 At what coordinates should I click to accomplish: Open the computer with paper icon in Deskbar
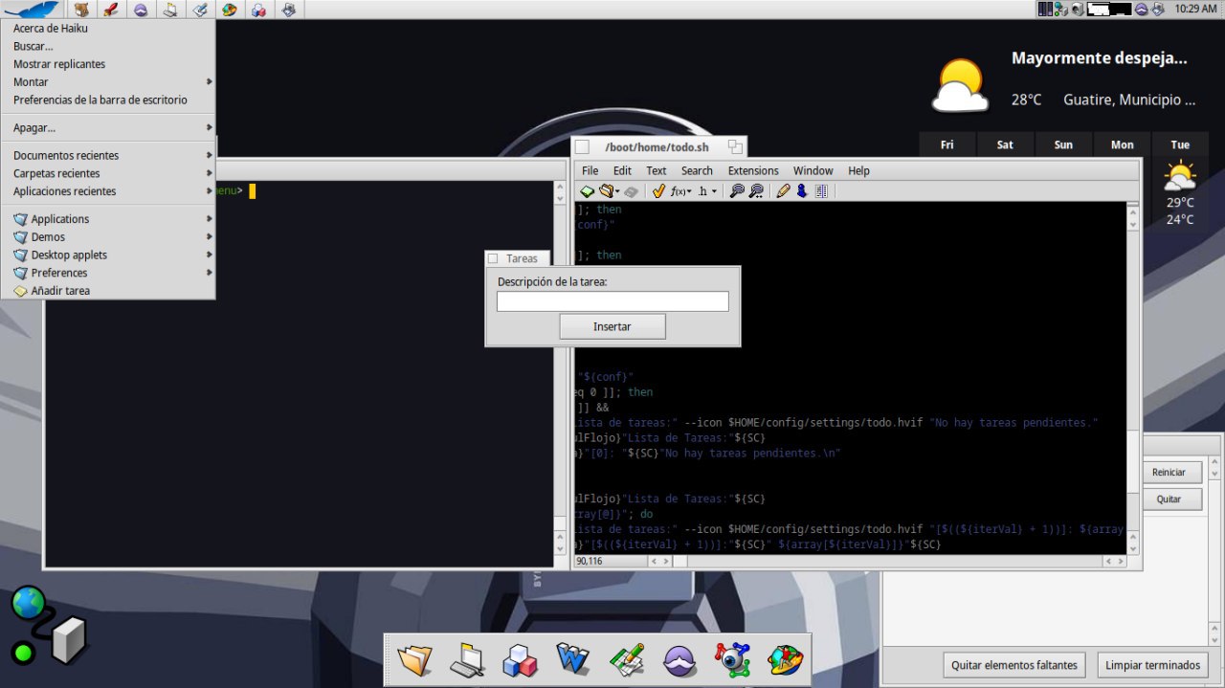coord(169,10)
